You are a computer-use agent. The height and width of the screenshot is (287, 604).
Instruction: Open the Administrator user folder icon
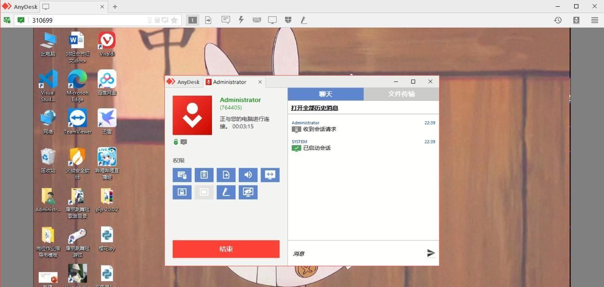point(48,200)
